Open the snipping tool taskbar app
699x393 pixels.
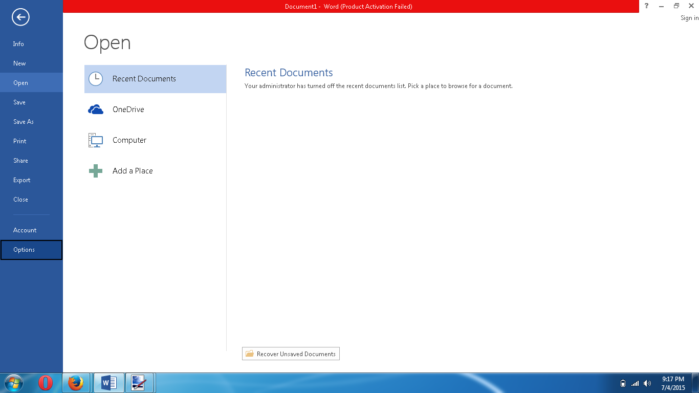(x=139, y=383)
